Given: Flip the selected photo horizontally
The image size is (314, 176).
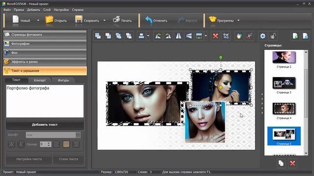Looking at the screenshot, I should (x=179, y=36).
